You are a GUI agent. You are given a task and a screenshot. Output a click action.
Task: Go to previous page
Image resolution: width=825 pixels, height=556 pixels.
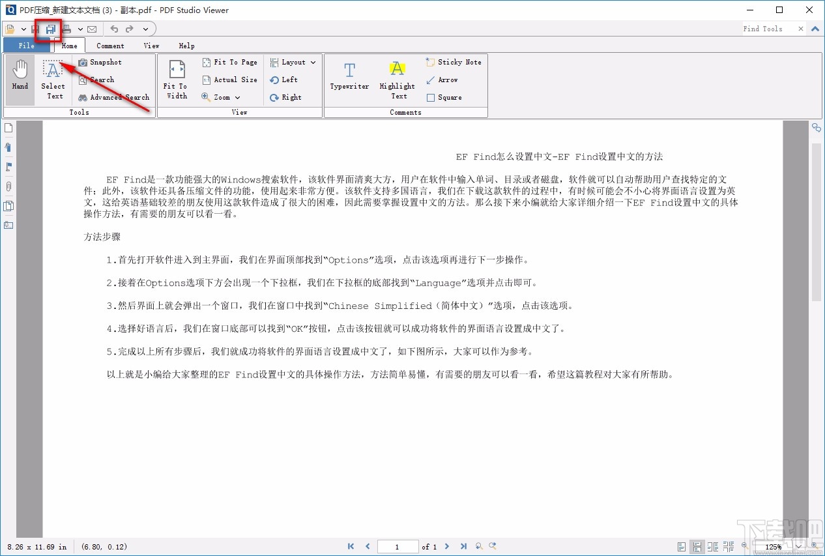[x=368, y=546]
